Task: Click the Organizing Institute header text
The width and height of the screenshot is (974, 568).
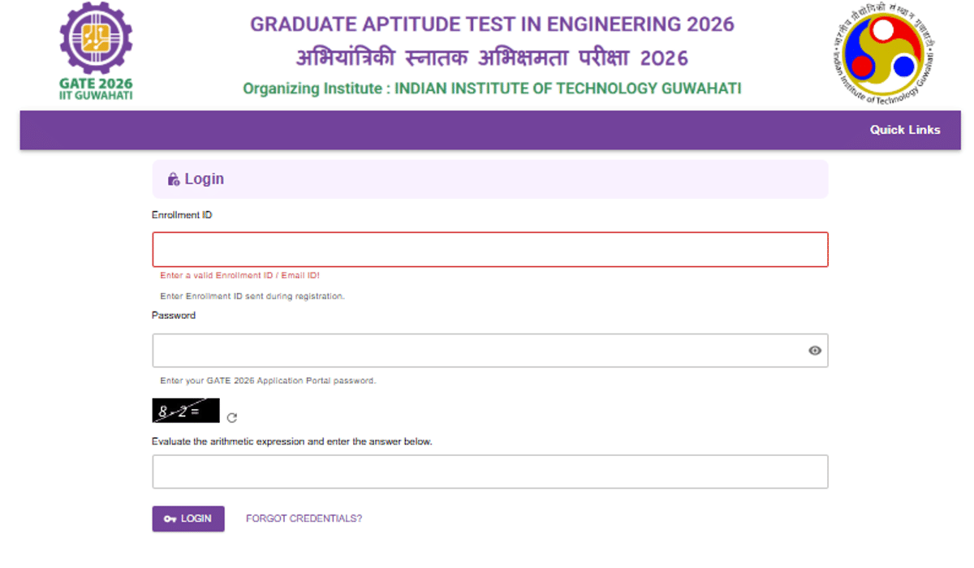Action: [493, 88]
